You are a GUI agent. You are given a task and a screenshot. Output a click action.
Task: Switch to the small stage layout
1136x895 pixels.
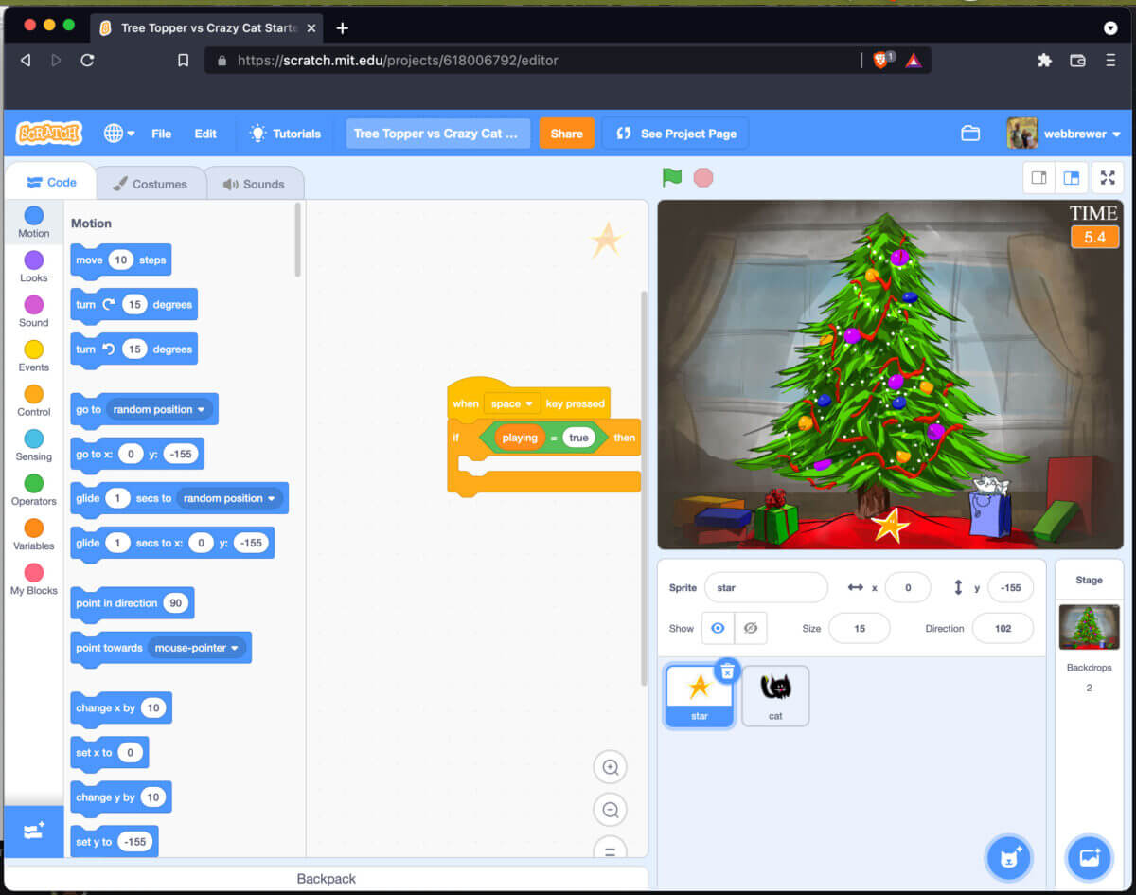click(x=1038, y=178)
